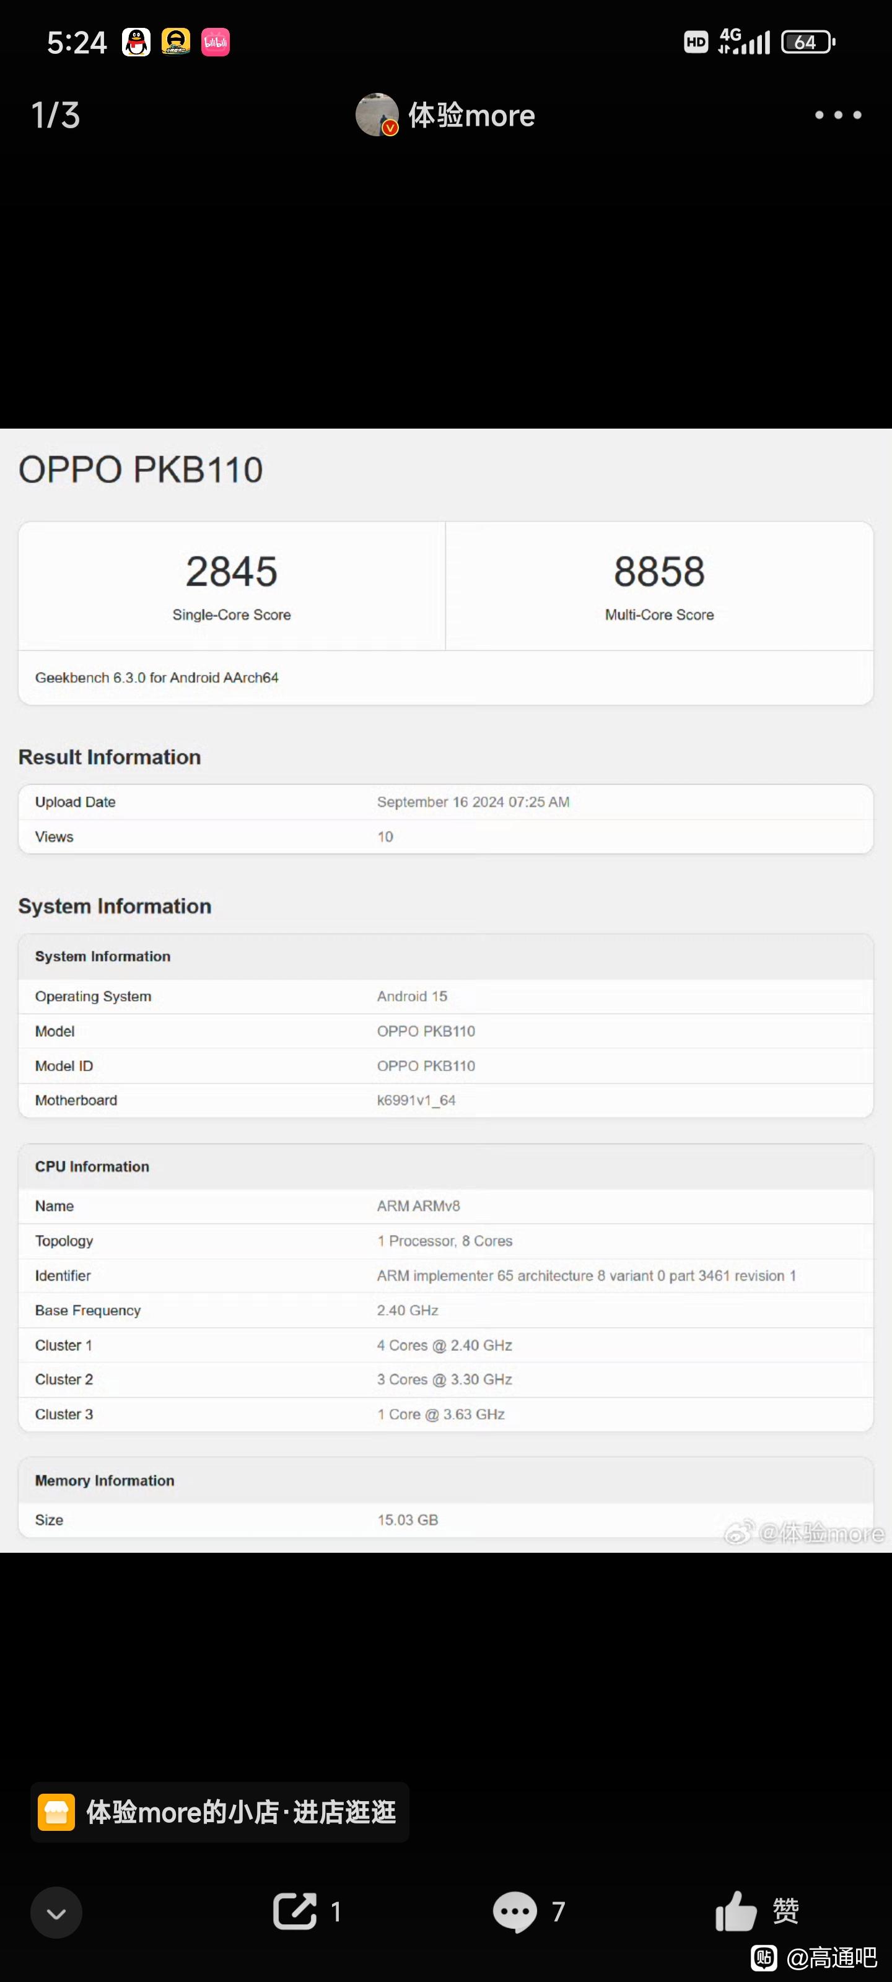Like the post with thumbs-up icon
The height and width of the screenshot is (1982, 892).
736,1911
